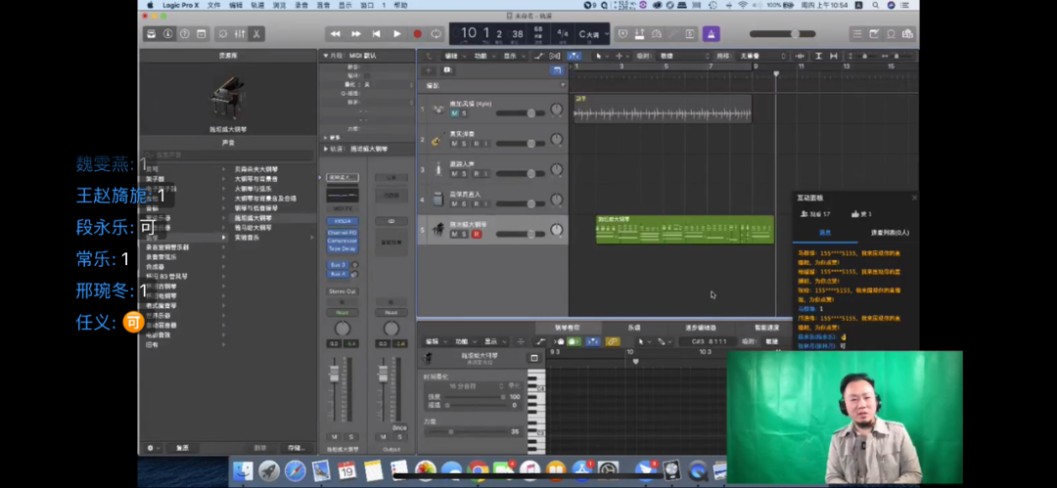Switch to 乐谱 (Score) tab
The height and width of the screenshot is (488, 1057).
(x=634, y=328)
